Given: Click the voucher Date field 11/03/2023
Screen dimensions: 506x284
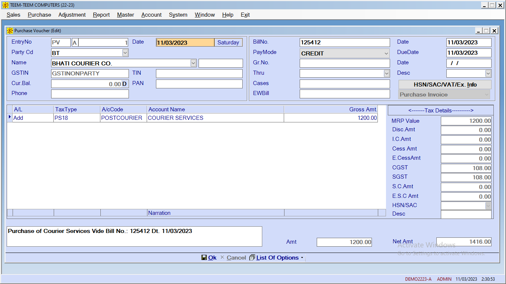Looking at the screenshot, I should pos(185,43).
